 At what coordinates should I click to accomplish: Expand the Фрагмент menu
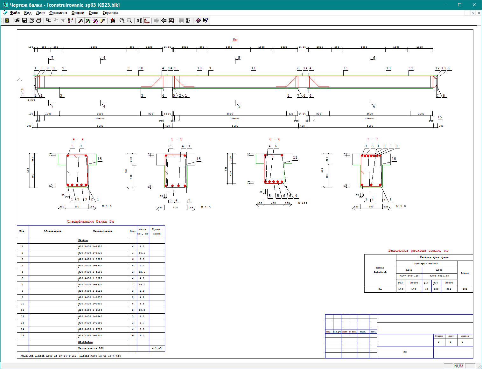pos(58,13)
